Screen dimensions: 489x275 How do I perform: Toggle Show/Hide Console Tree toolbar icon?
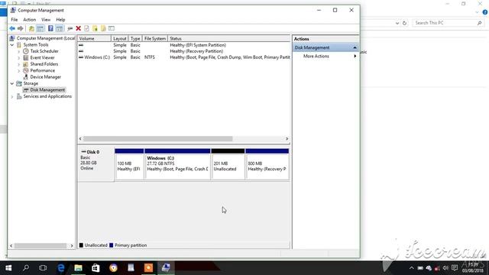pos(40,29)
